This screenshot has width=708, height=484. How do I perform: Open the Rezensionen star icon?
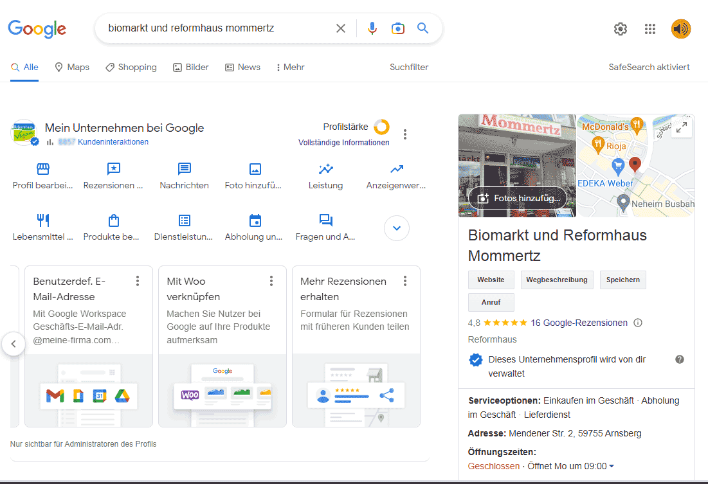pyautogui.click(x=113, y=169)
